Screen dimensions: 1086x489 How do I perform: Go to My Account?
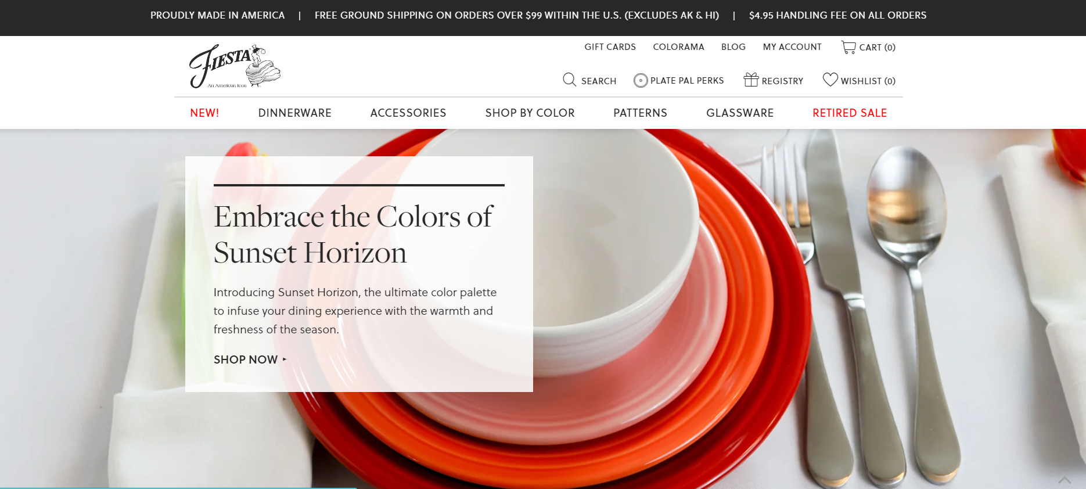(x=792, y=47)
